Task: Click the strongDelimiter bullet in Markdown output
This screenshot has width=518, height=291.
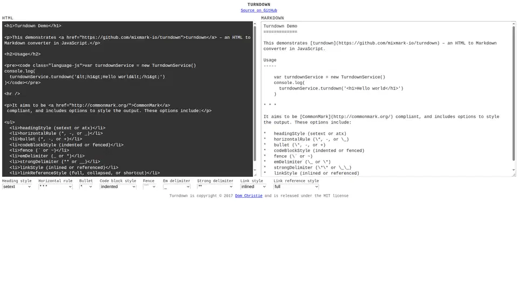Action: coord(307,167)
